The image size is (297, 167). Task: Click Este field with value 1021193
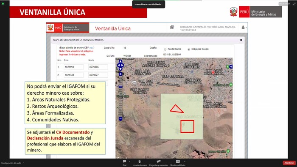(x=73, y=67)
